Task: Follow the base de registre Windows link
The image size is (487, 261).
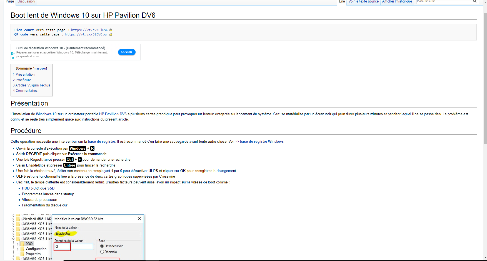Action: pos(262,141)
